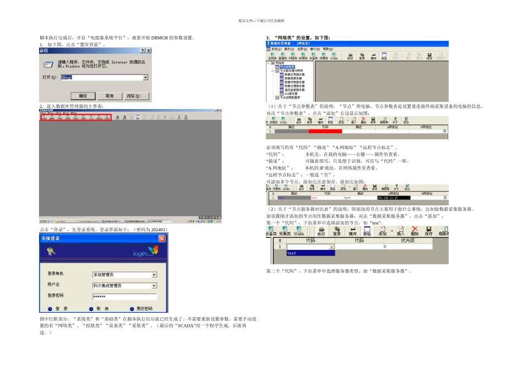The height and width of the screenshot is (370, 523).
Task: Open the 记录 menu in 数据库管理器 window
Action: (x=302, y=49)
